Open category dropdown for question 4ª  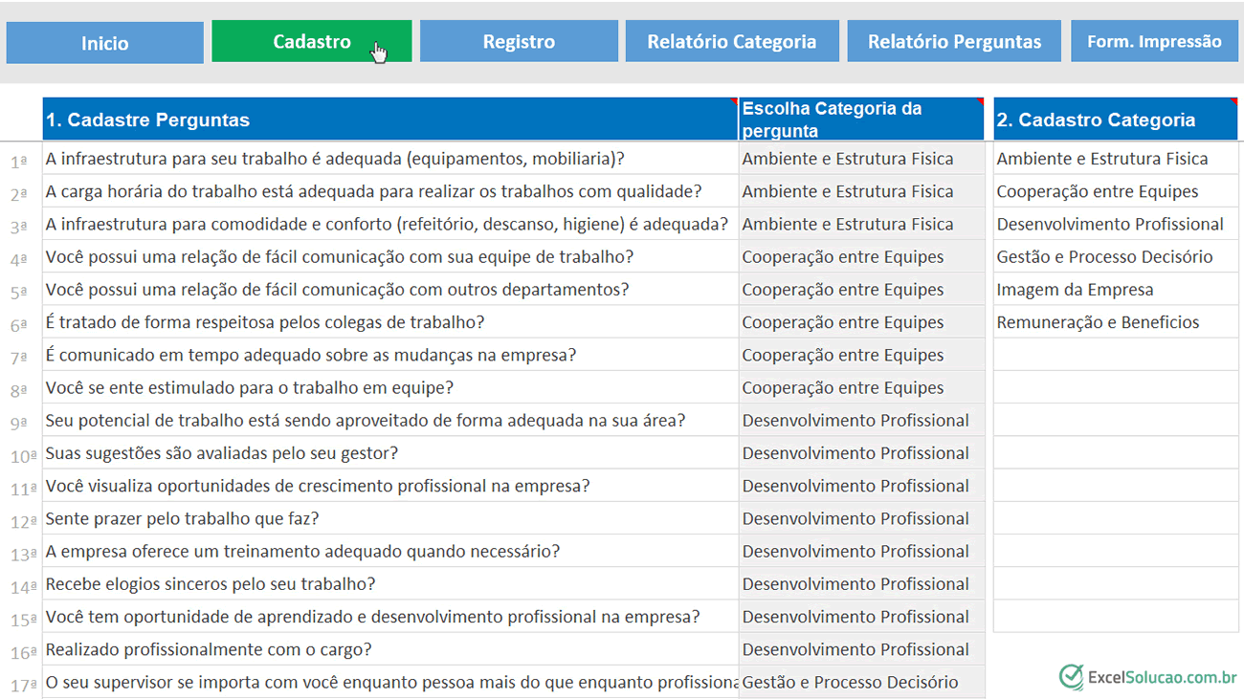(861, 256)
